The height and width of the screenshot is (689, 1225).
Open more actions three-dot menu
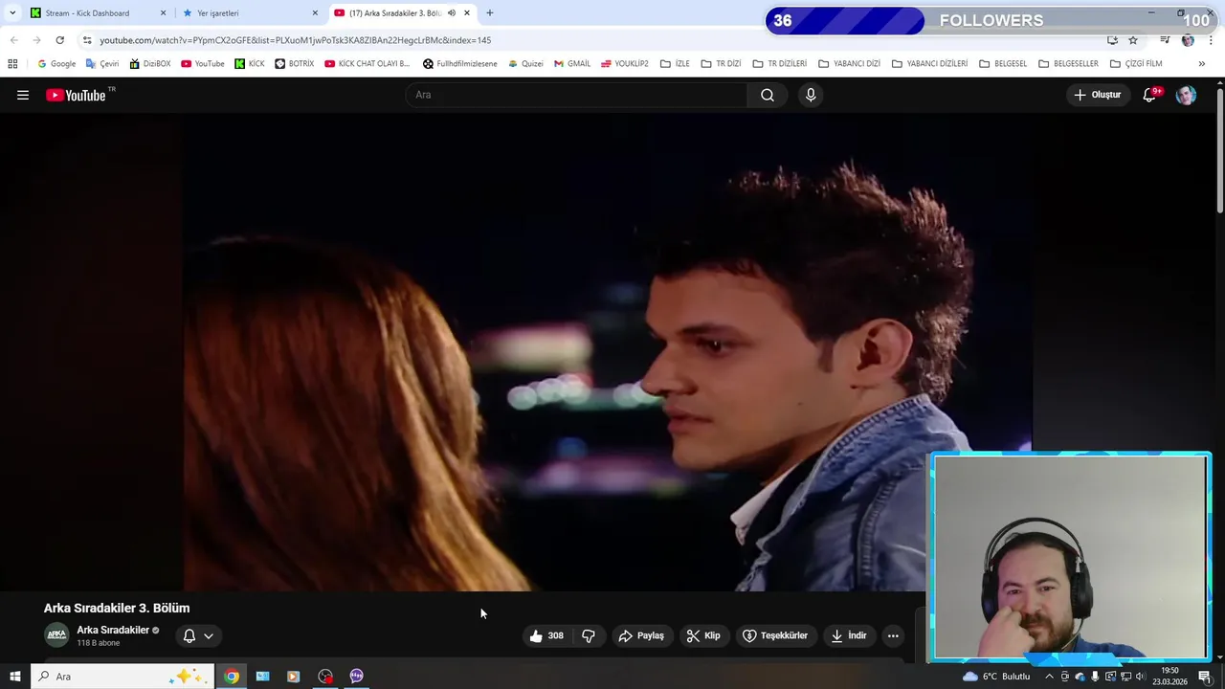[x=893, y=635]
